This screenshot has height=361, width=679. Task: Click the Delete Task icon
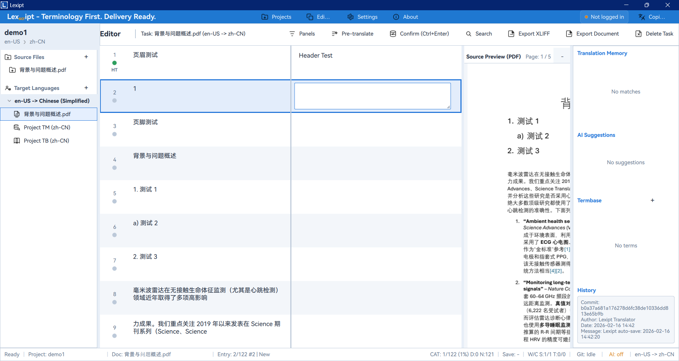tap(638, 34)
